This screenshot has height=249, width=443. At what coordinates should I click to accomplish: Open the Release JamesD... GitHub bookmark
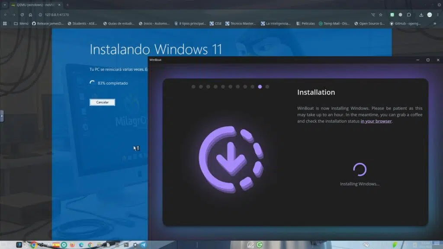48,23
